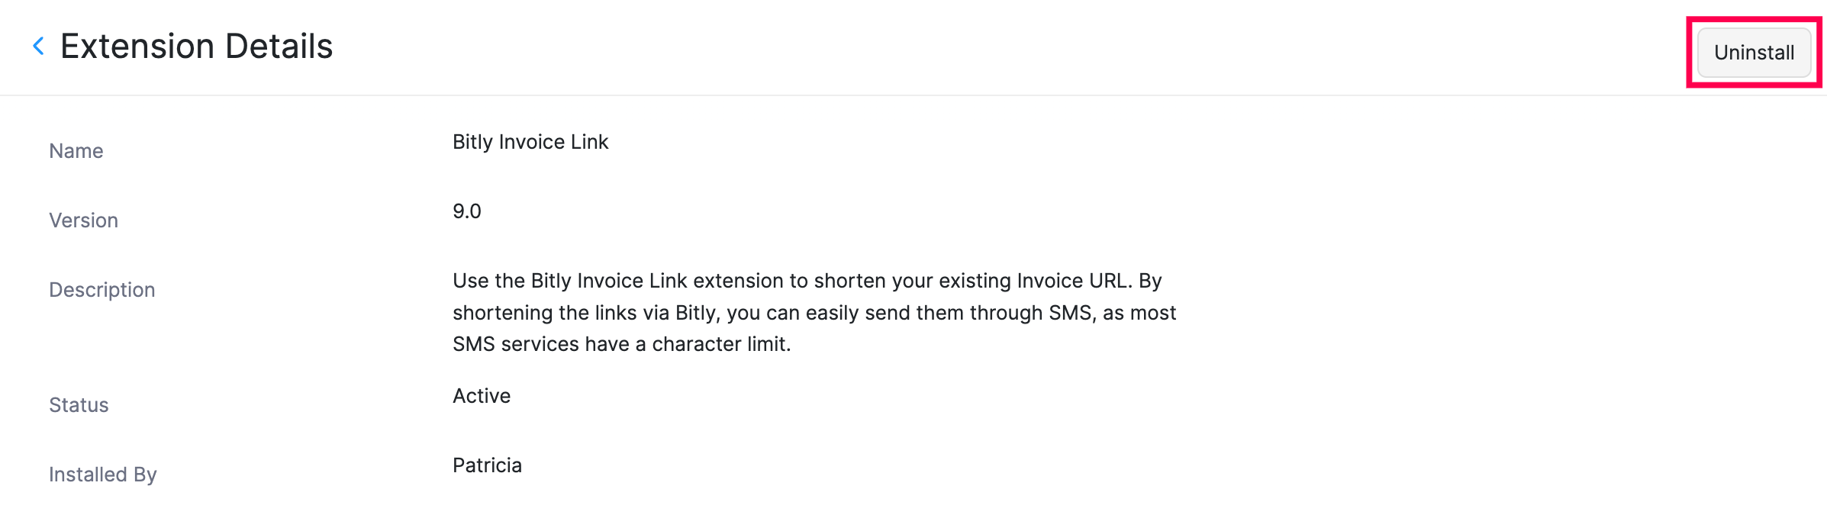Select the Status field label
Screen dimensions: 1827x531
click(79, 405)
